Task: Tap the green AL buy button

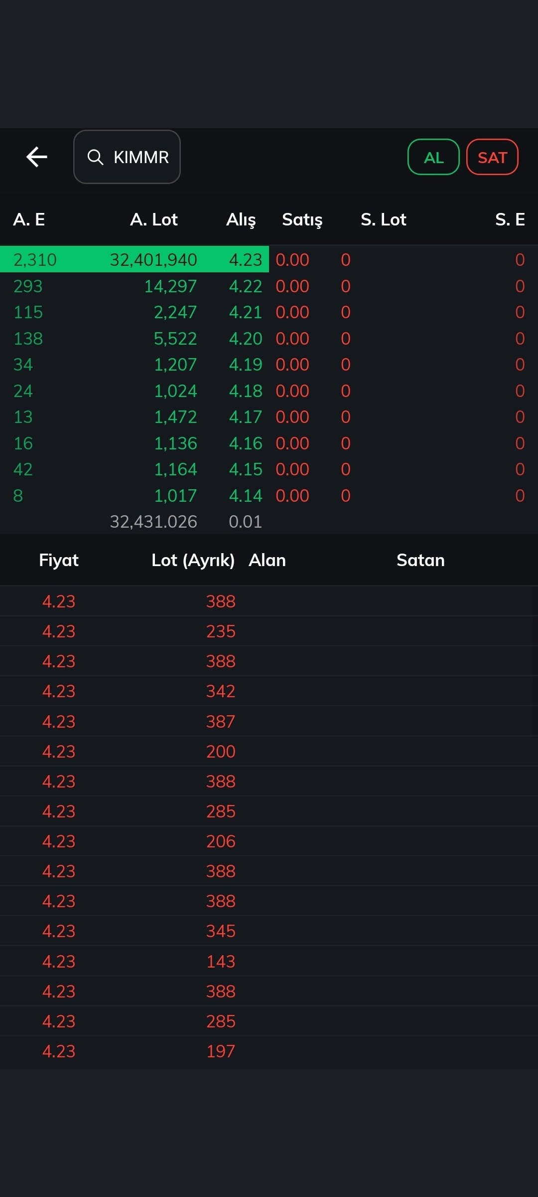Action: point(433,157)
